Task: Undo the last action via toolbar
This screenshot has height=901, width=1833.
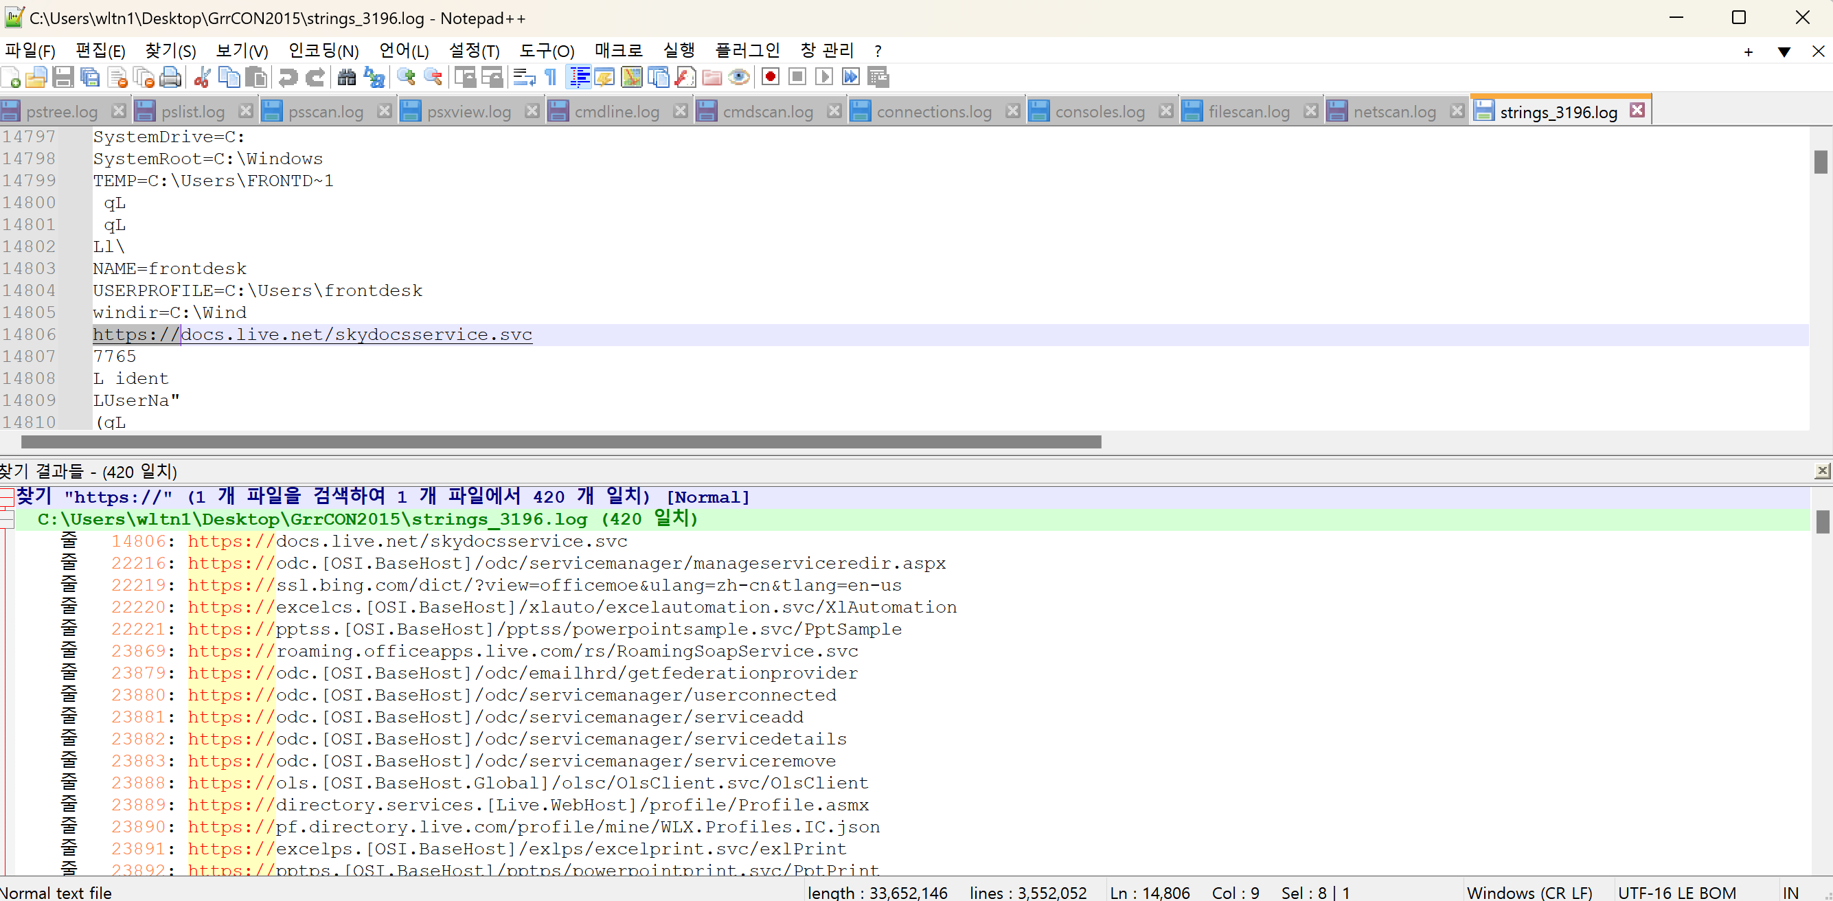Action: click(x=288, y=77)
